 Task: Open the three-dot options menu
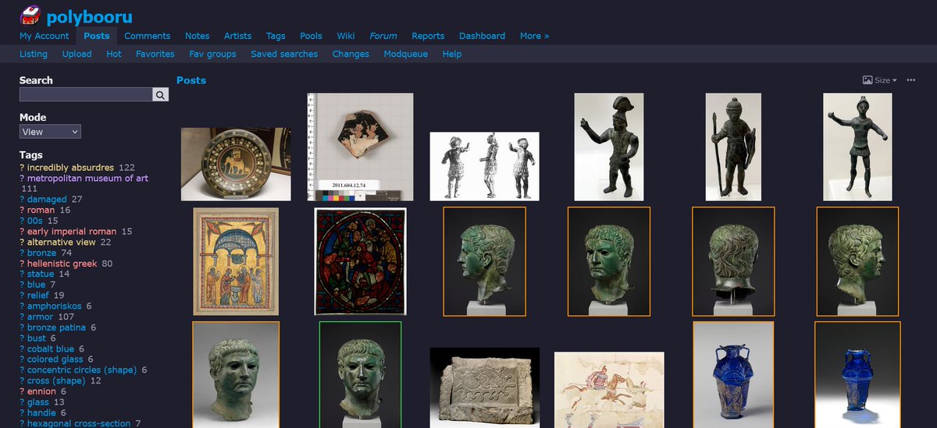tap(910, 80)
